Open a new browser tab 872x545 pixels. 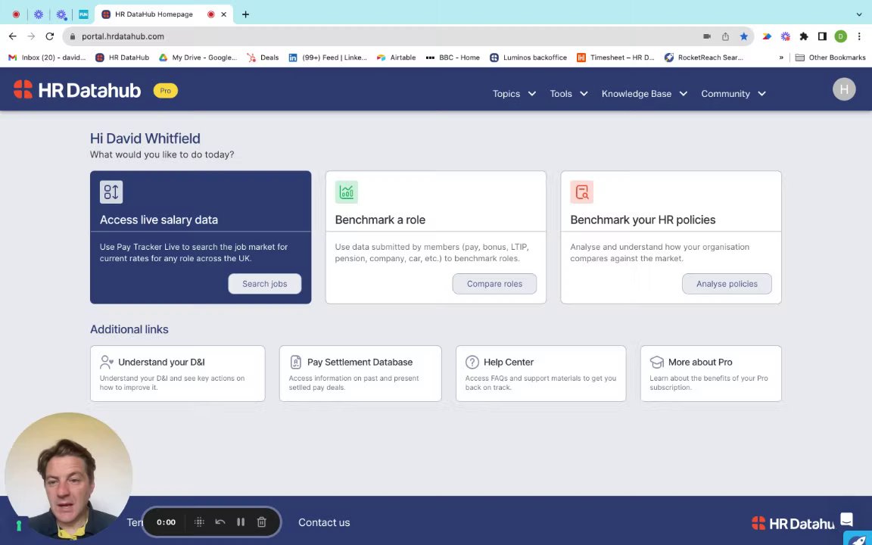(245, 14)
